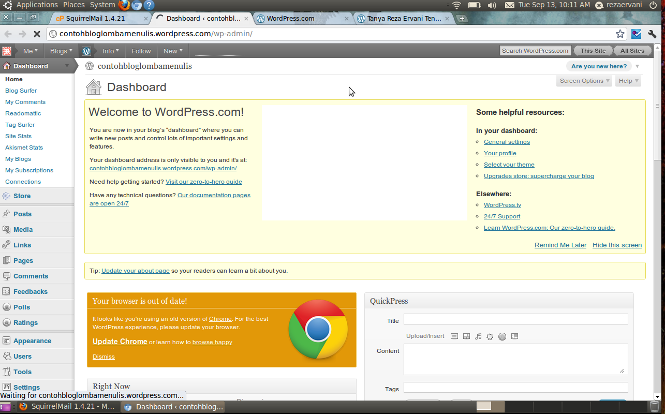Open the Places menu

(74, 5)
